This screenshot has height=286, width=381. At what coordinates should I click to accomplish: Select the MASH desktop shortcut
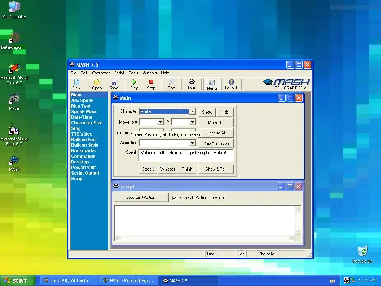[x=14, y=163]
